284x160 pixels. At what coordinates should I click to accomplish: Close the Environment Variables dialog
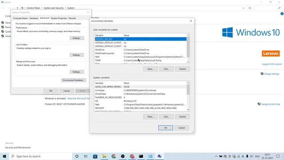click(191, 21)
